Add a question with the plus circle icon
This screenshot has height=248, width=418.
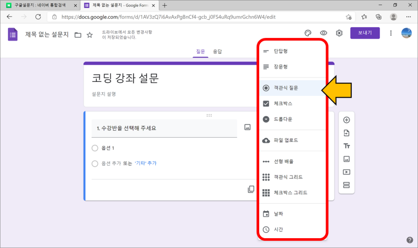click(346, 120)
